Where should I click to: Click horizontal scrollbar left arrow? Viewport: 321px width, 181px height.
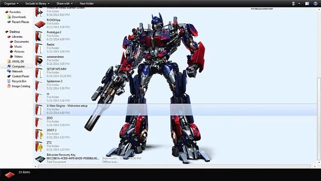pyautogui.click(x=36, y=166)
